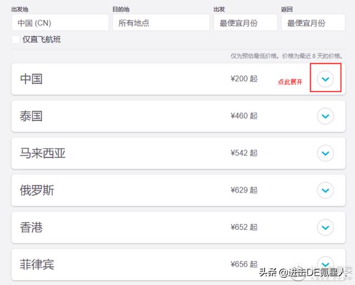Expand the 中国 row chevron
The width and height of the screenshot is (355, 285).
pos(326,79)
